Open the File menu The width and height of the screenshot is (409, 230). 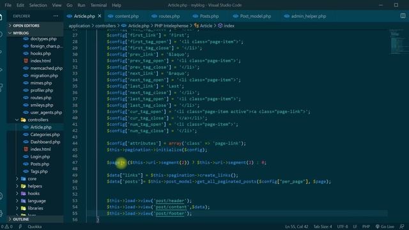[8, 5]
